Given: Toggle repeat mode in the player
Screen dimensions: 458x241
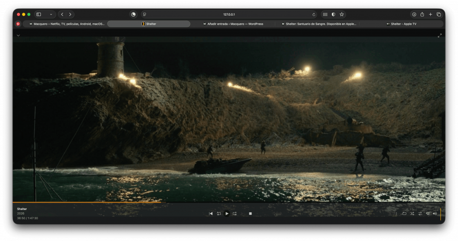Looking at the screenshot, I should pyautogui.click(x=404, y=213).
